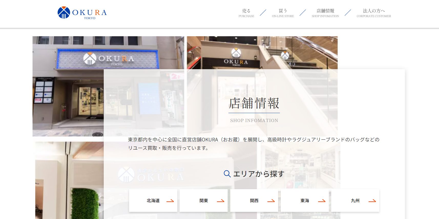Select the 東海 area button

point(305,201)
